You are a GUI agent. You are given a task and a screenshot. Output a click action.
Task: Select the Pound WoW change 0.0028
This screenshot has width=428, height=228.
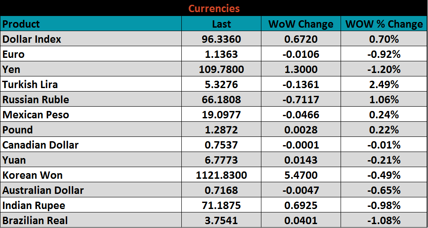pyautogui.click(x=301, y=130)
